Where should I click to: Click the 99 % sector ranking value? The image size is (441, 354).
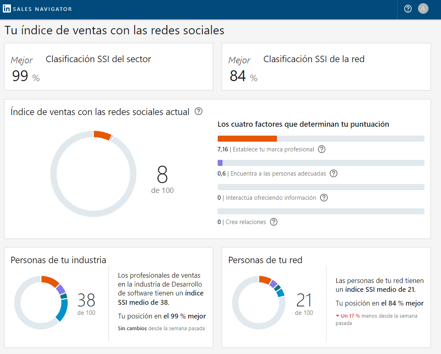tap(25, 76)
